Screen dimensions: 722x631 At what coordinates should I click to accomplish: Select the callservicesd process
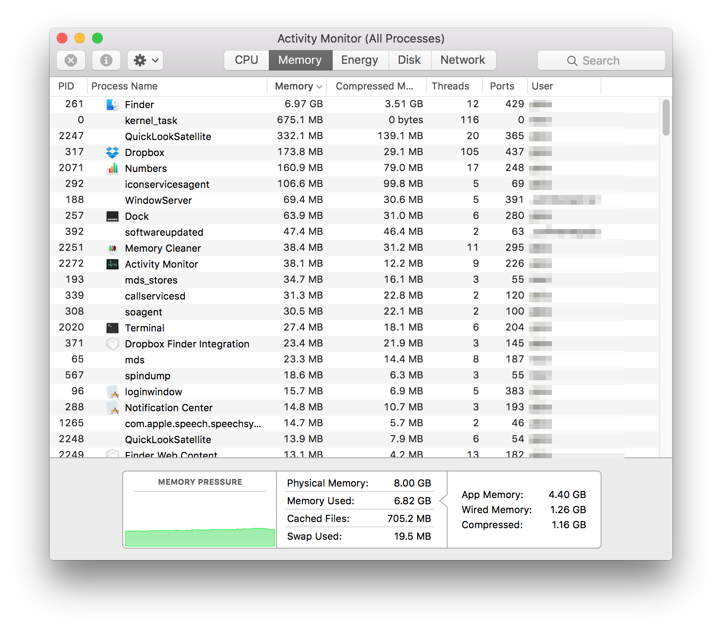(354, 296)
